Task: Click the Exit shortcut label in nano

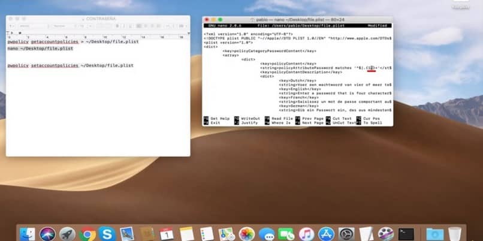Action: coord(215,123)
